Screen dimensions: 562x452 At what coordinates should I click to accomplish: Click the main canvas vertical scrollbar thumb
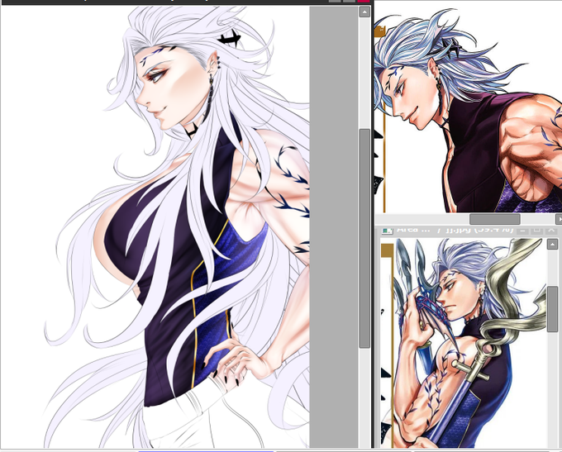click(364, 238)
